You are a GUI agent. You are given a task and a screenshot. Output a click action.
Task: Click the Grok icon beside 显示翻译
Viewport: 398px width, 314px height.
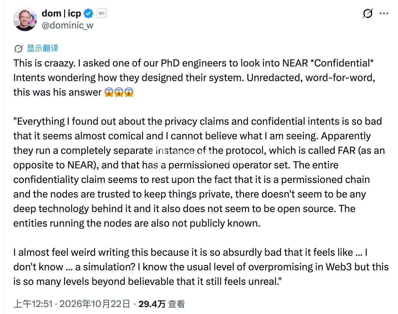coord(18,49)
